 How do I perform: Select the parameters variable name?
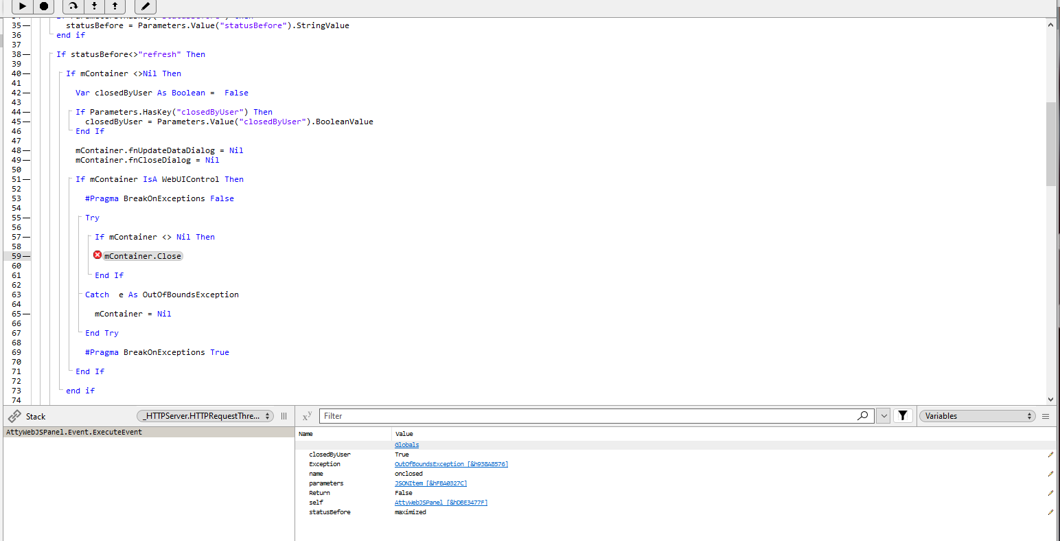326,483
